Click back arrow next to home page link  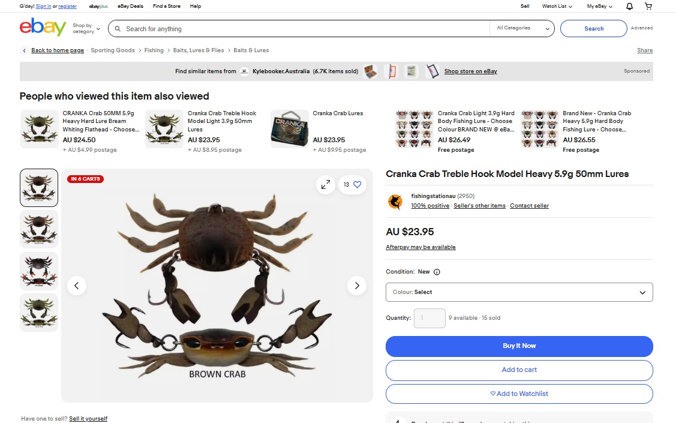(24, 50)
